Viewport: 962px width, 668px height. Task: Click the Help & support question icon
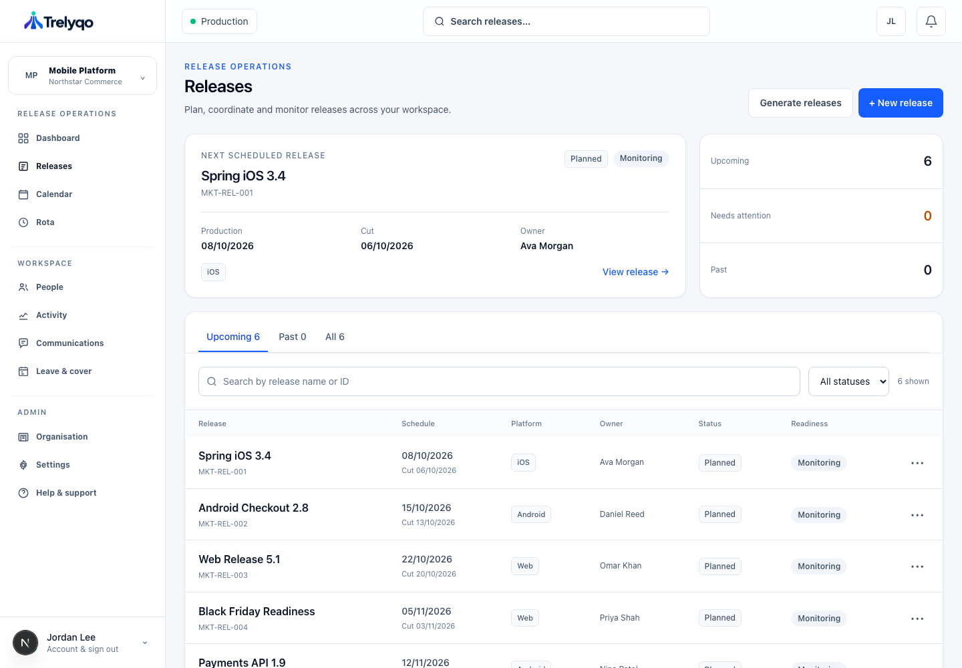23,493
